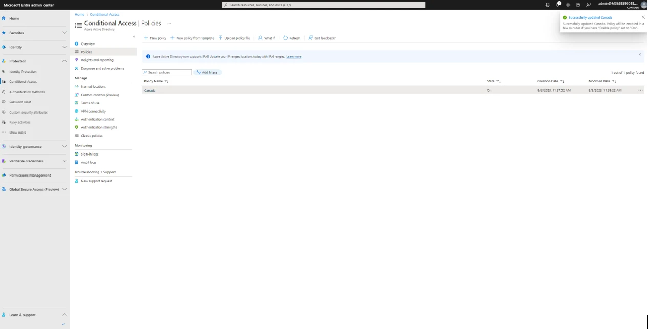Click the Search policies input field
Image resolution: width=648 pixels, height=329 pixels.
click(x=168, y=73)
